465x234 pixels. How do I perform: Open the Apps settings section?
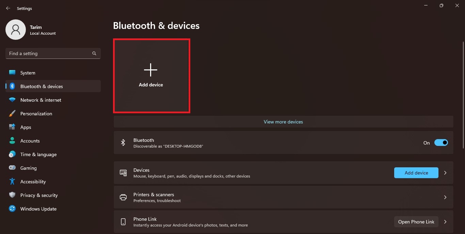click(25, 127)
